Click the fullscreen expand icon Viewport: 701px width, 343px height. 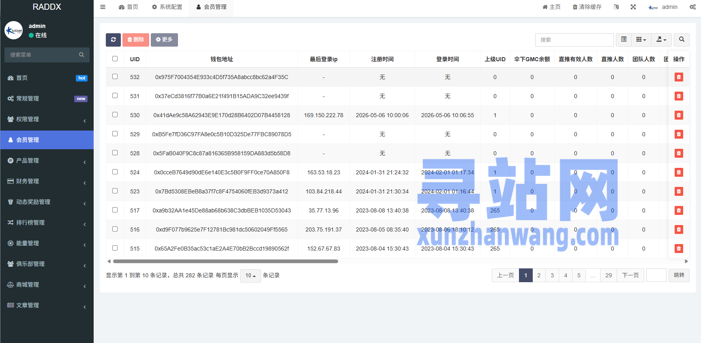click(x=633, y=7)
